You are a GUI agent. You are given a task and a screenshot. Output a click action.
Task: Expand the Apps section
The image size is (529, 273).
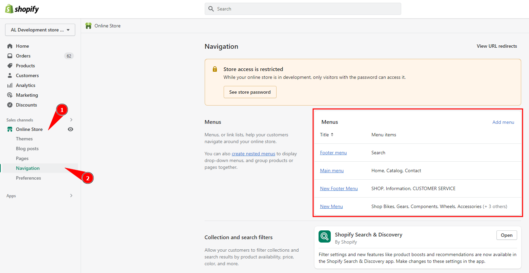[71, 196]
